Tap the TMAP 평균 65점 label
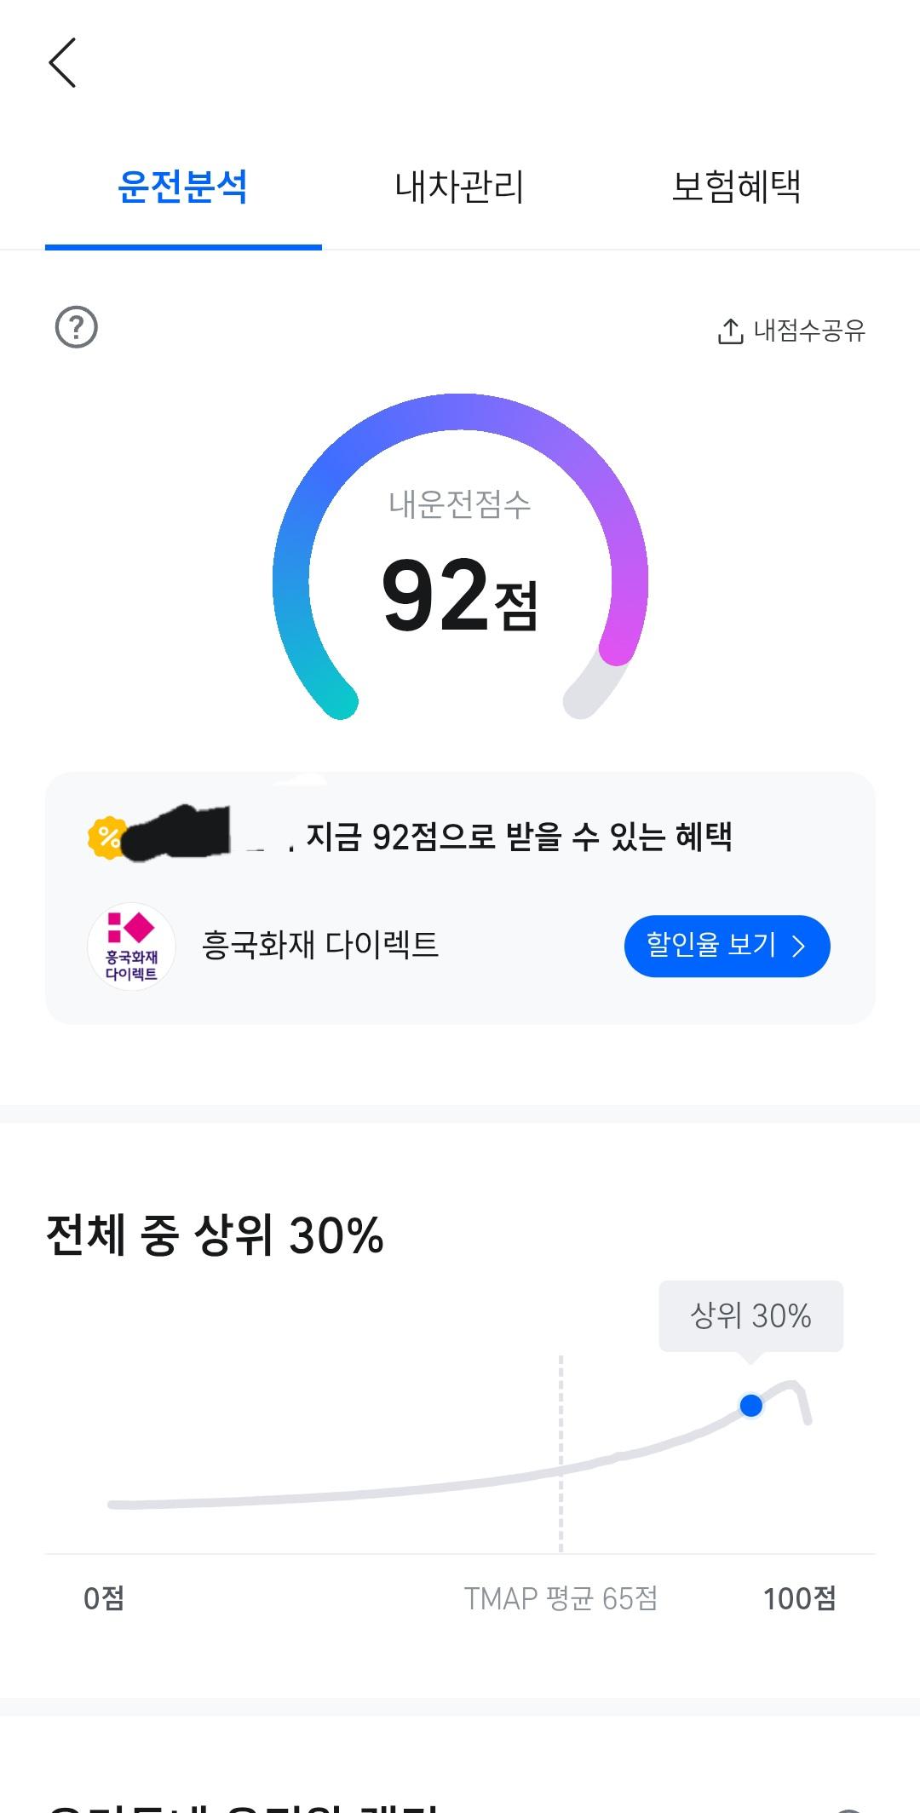 pos(561,1598)
